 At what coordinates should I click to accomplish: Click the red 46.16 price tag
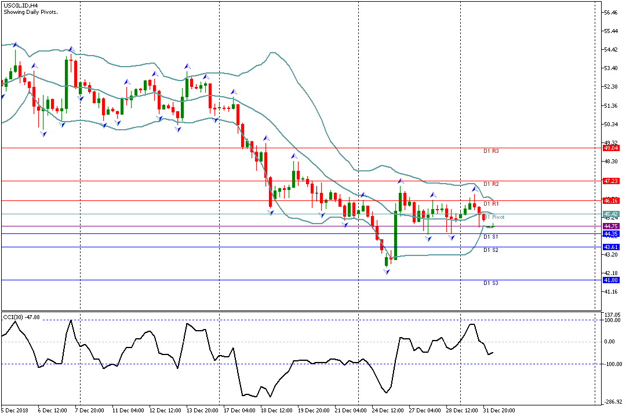point(611,200)
